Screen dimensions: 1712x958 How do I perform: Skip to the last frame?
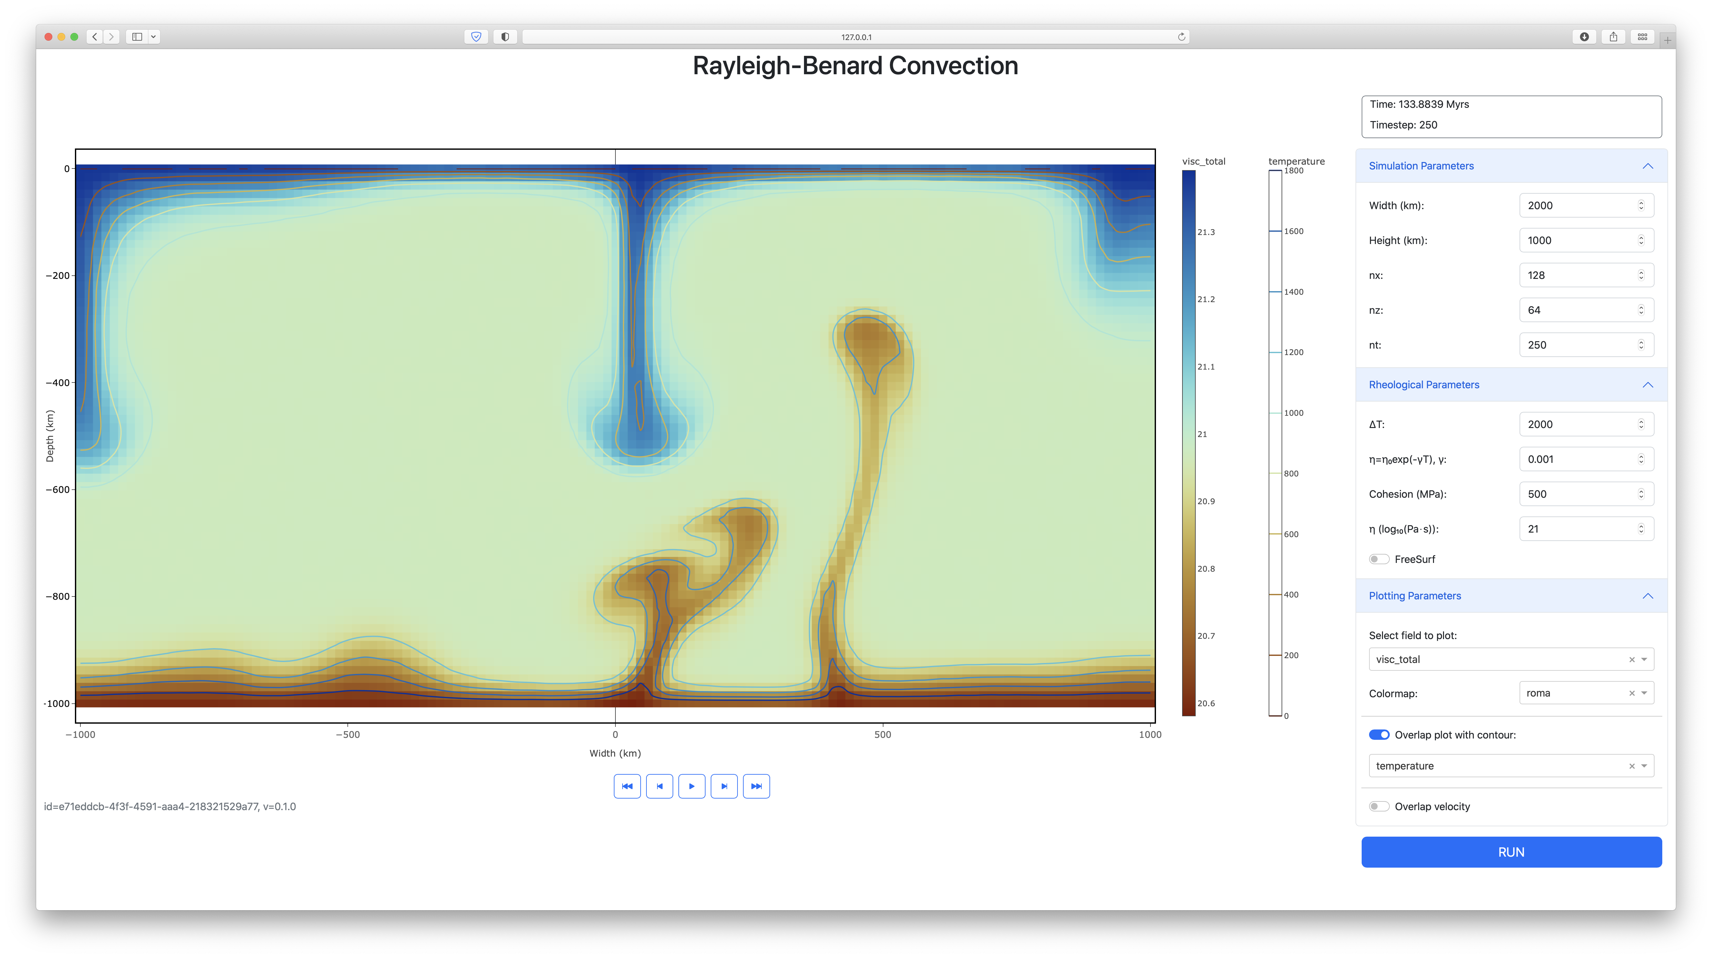[756, 786]
